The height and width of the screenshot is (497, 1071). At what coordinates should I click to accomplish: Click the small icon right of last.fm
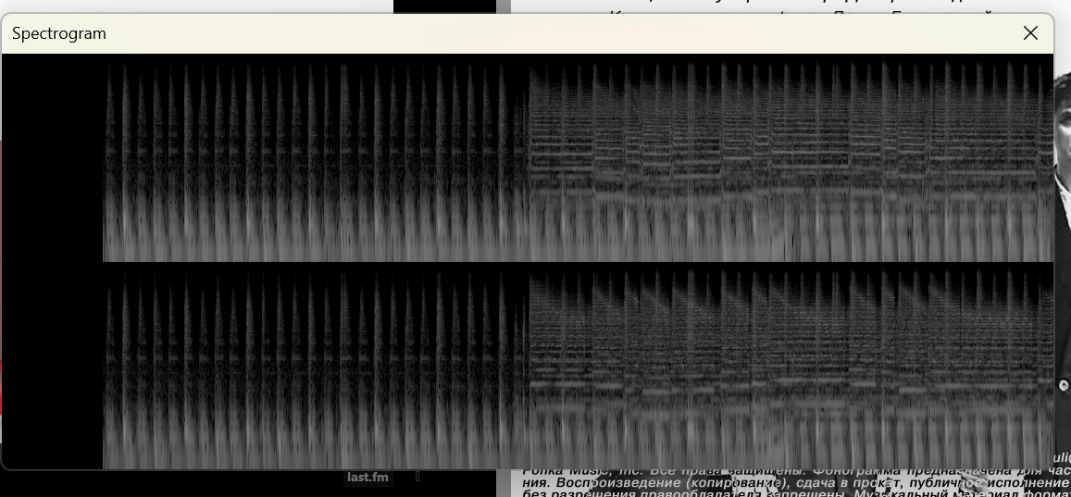click(417, 477)
